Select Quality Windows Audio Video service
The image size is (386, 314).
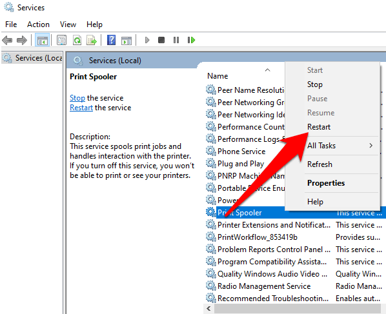pyautogui.click(x=272, y=274)
